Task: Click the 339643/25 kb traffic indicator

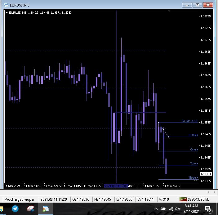Action: click(x=198, y=199)
